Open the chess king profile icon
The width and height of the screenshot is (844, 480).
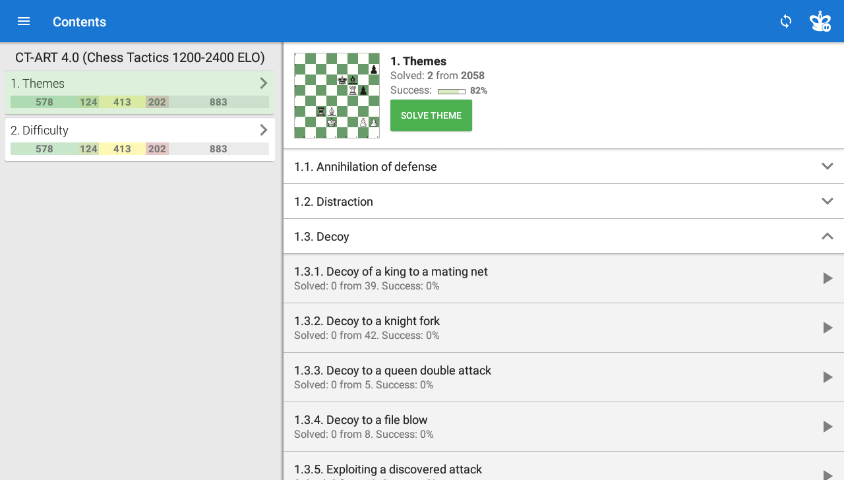(820, 21)
